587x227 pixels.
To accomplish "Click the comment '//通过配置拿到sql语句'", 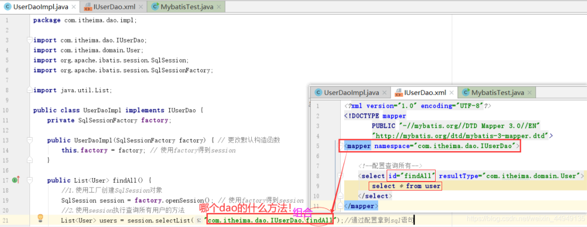I will coord(379,221).
